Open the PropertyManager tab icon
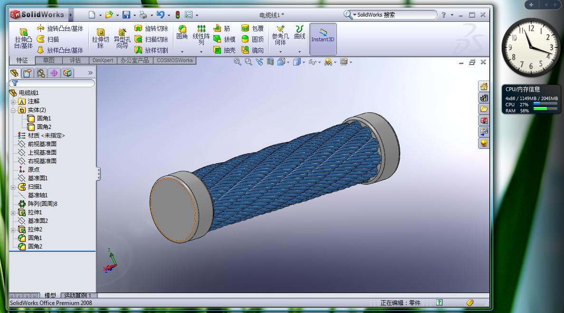The height and width of the screenshot is (313, 564). coord(28,73)
